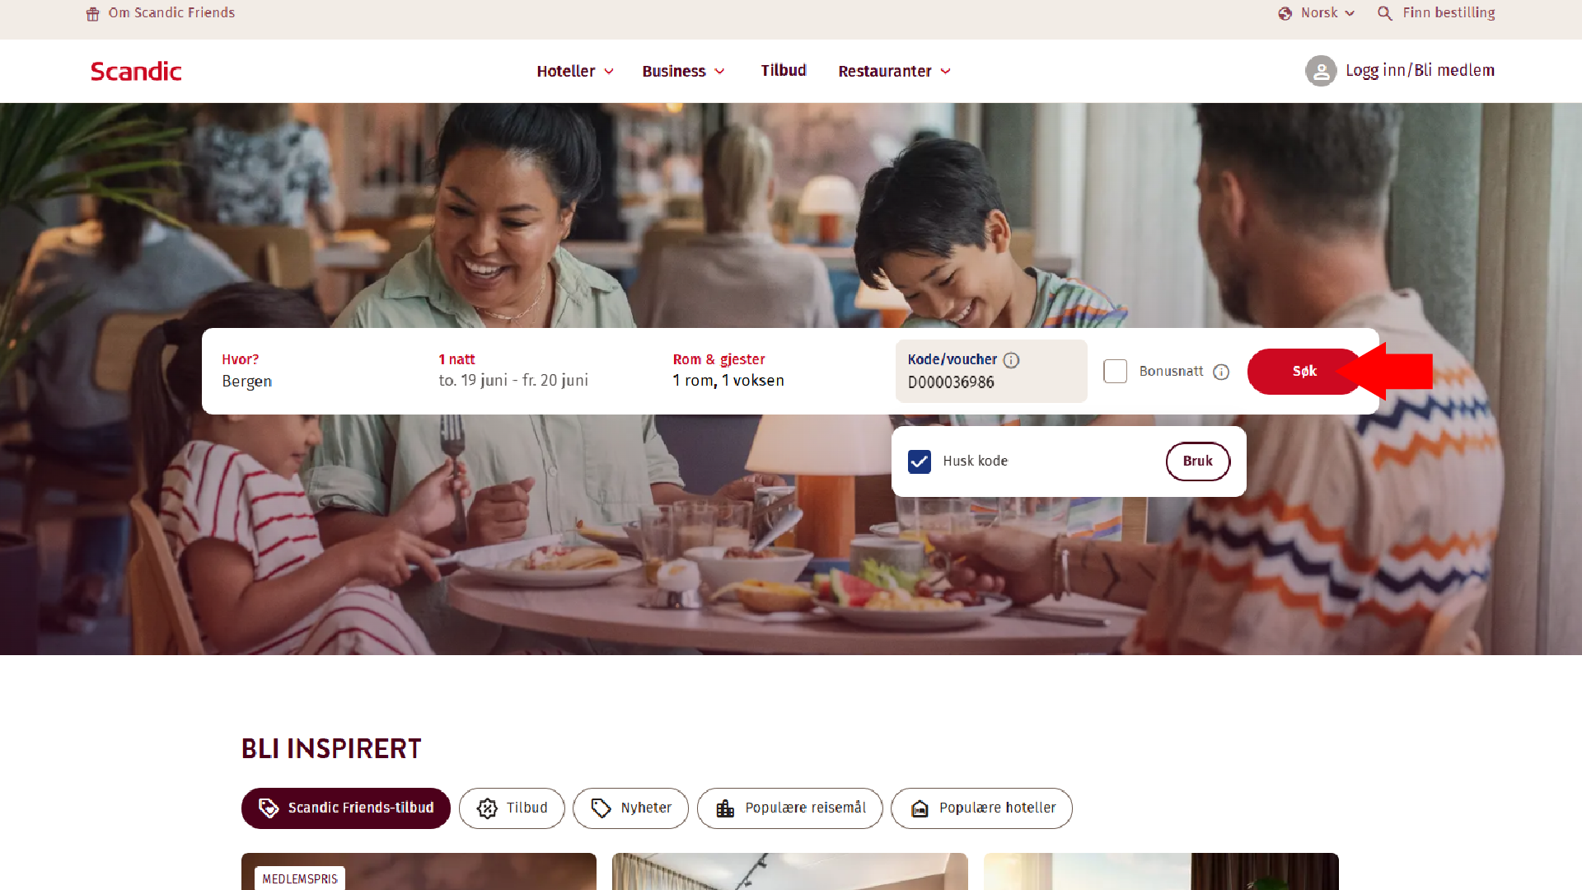
Task: Enable the Bonusnatt checkbox
Action: tap(1115, 371)
